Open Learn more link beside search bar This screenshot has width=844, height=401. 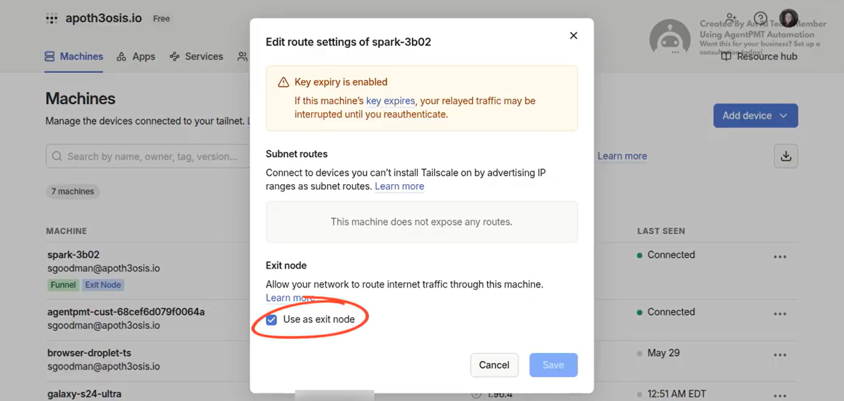(622, 156)
